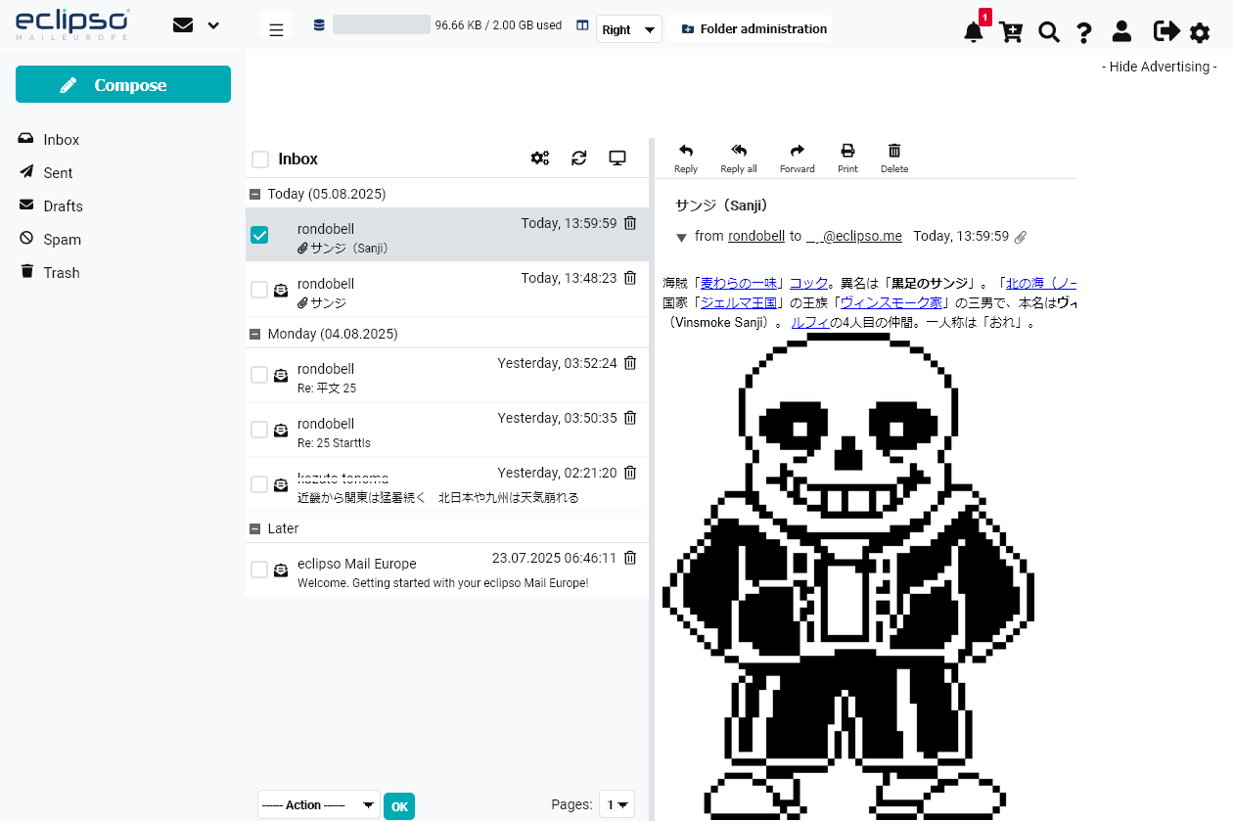Follow the ヴィンスモーク家 link
This screenshot has height=822, width=1233.
tap(891, 303)
